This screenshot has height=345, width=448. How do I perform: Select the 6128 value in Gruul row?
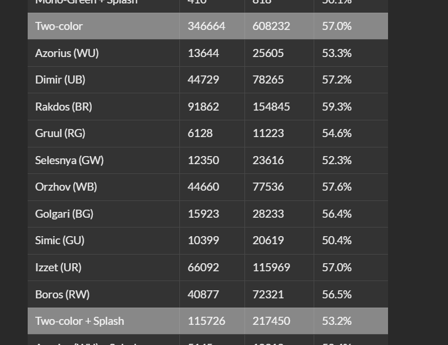[x=200, y=133]
